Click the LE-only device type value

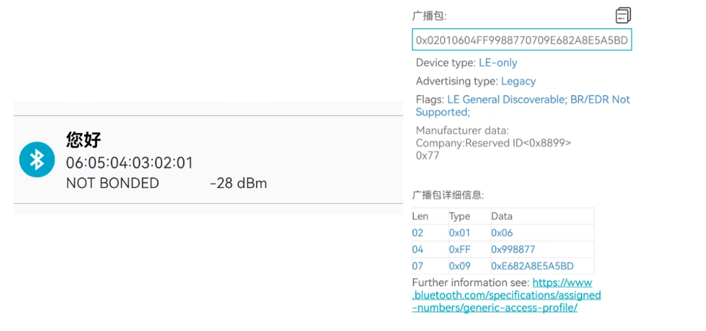[498, 63]
